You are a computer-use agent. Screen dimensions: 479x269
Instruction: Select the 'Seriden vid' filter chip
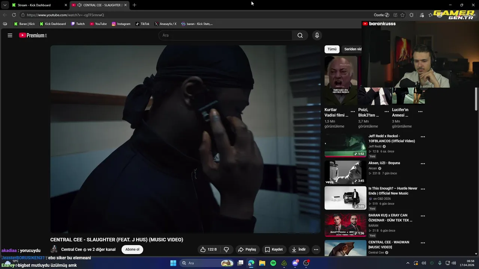[x=352, y=49]
